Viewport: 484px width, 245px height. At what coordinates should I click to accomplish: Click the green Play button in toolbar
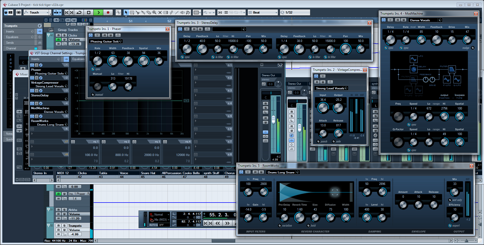tap(98, 12)
